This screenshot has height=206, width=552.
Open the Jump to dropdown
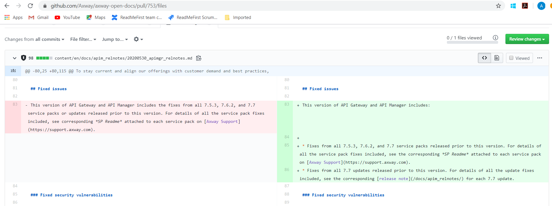(115, 39)
